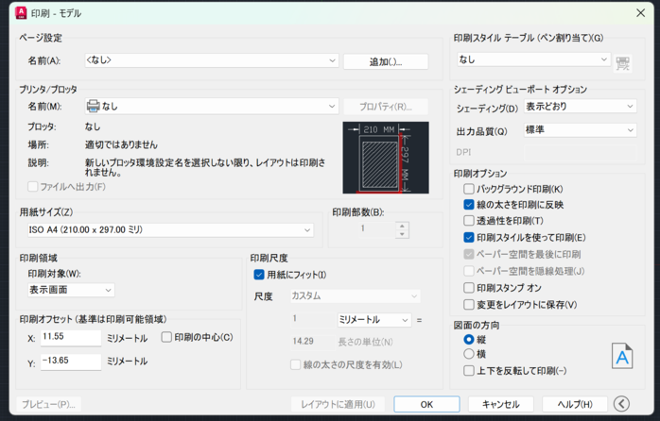
Task: Click the plot style table editor icon
Action: [x=622, y=63]
